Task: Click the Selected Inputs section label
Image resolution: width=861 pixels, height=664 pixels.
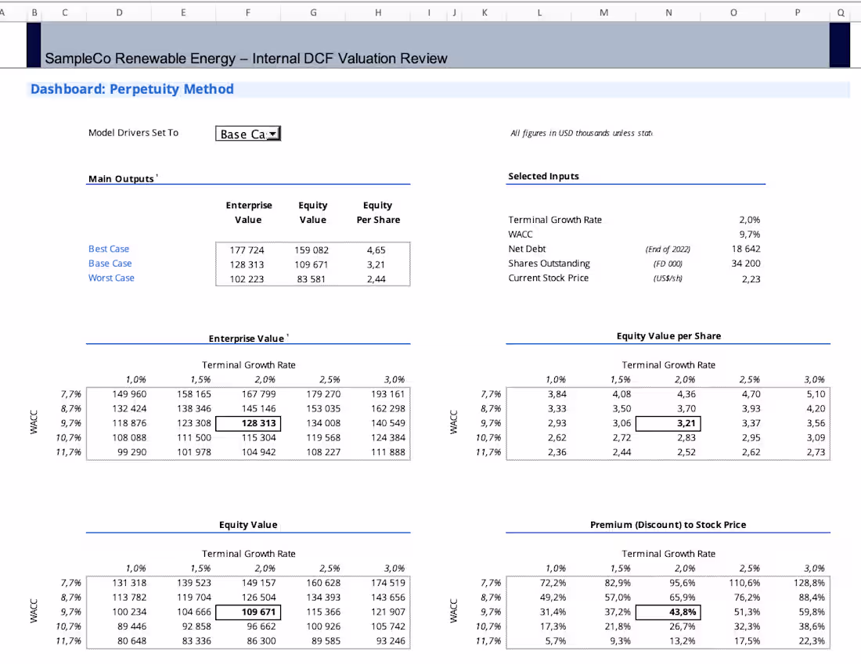Action: [x=543, y=176]
